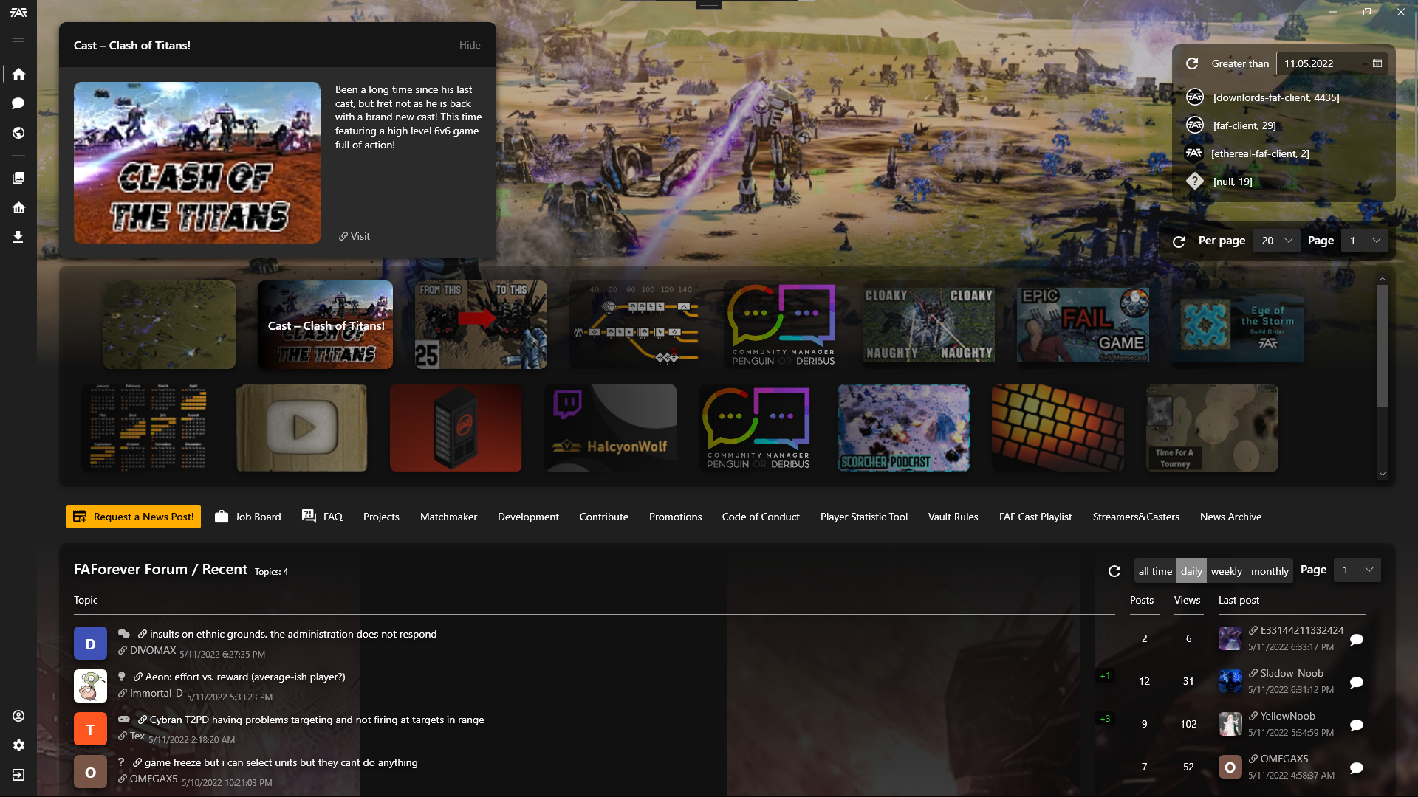
Task: Open Code of Conduct menu item
Action: pyautogui.click(x=761, y=517)
